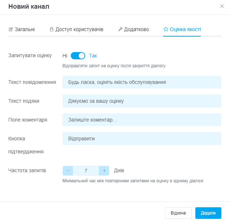Click the Поле коментаря text field
This screenshot has width=230, height=221.
click(142, 120)
